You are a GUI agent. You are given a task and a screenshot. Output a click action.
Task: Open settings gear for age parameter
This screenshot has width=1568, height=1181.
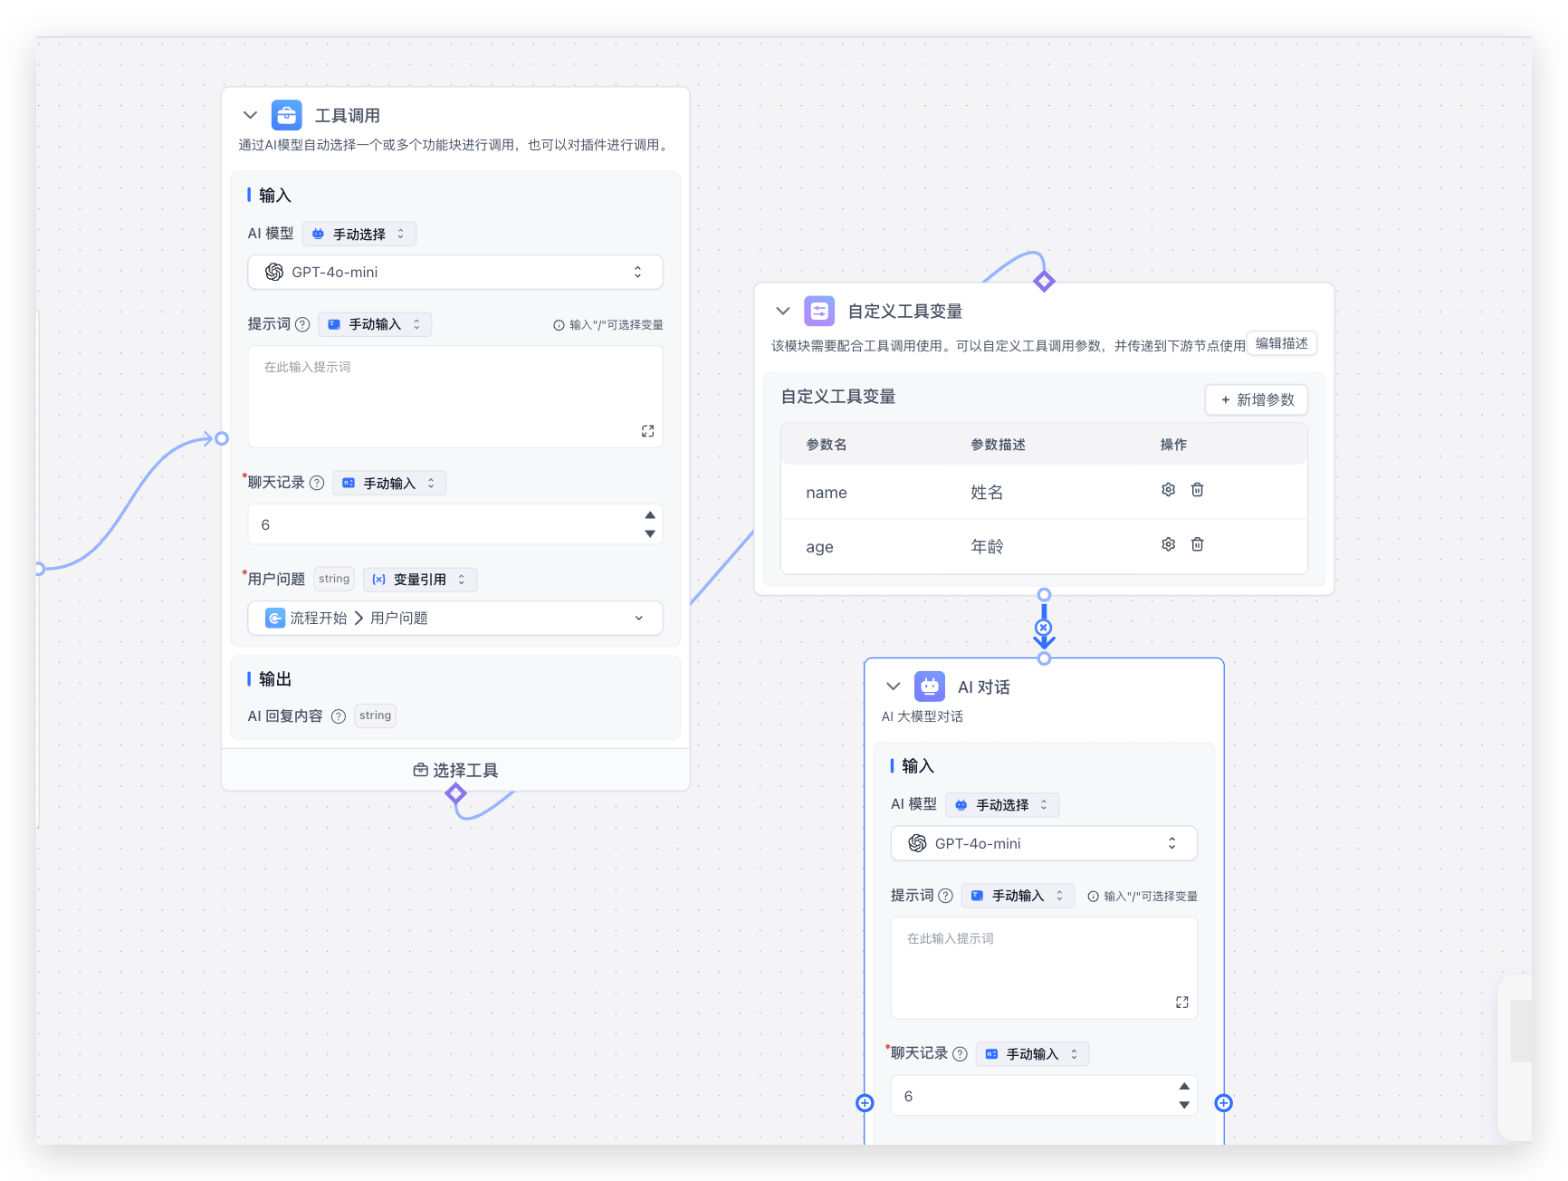click(x=1168, y=544)
